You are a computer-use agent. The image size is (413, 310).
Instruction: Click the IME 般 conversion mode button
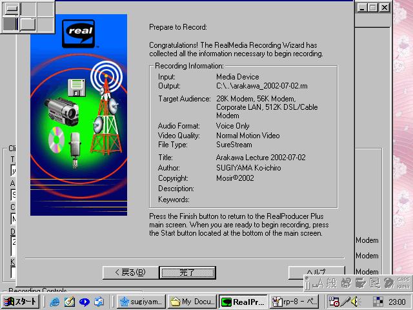tap(331, 284)
